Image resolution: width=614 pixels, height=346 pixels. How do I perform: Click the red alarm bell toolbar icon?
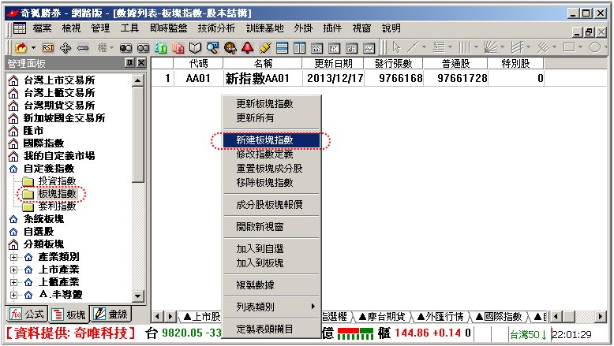click(x=248, y=47)
